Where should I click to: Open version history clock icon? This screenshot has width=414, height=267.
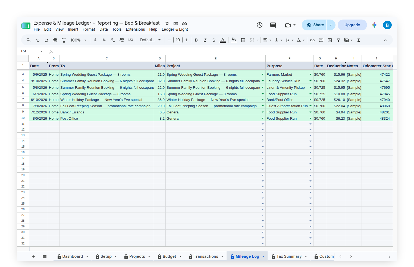260,25
